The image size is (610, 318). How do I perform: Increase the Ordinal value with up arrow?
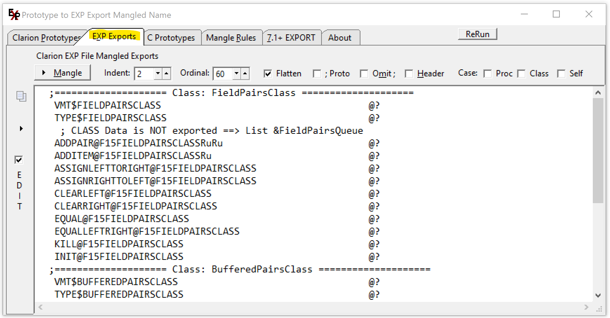click(x=245, y=73)
